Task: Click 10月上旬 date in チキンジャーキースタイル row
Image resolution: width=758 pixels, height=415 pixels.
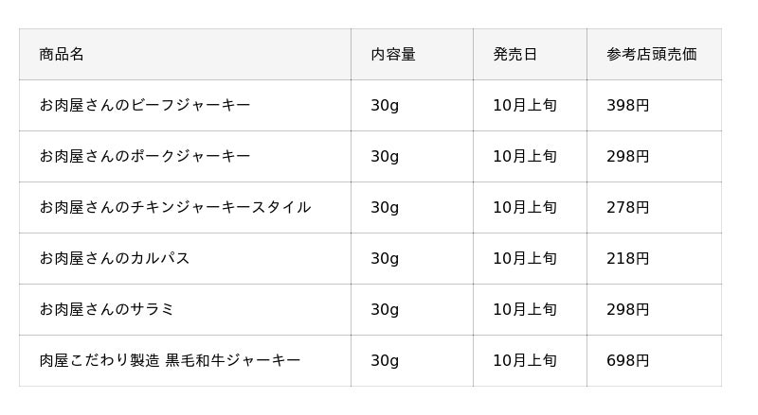Action: point(525,208)
